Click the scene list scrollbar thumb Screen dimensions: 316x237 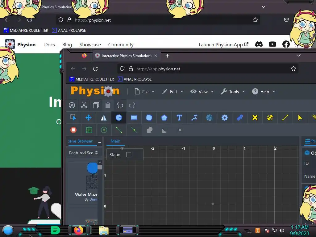coord(100,167)
